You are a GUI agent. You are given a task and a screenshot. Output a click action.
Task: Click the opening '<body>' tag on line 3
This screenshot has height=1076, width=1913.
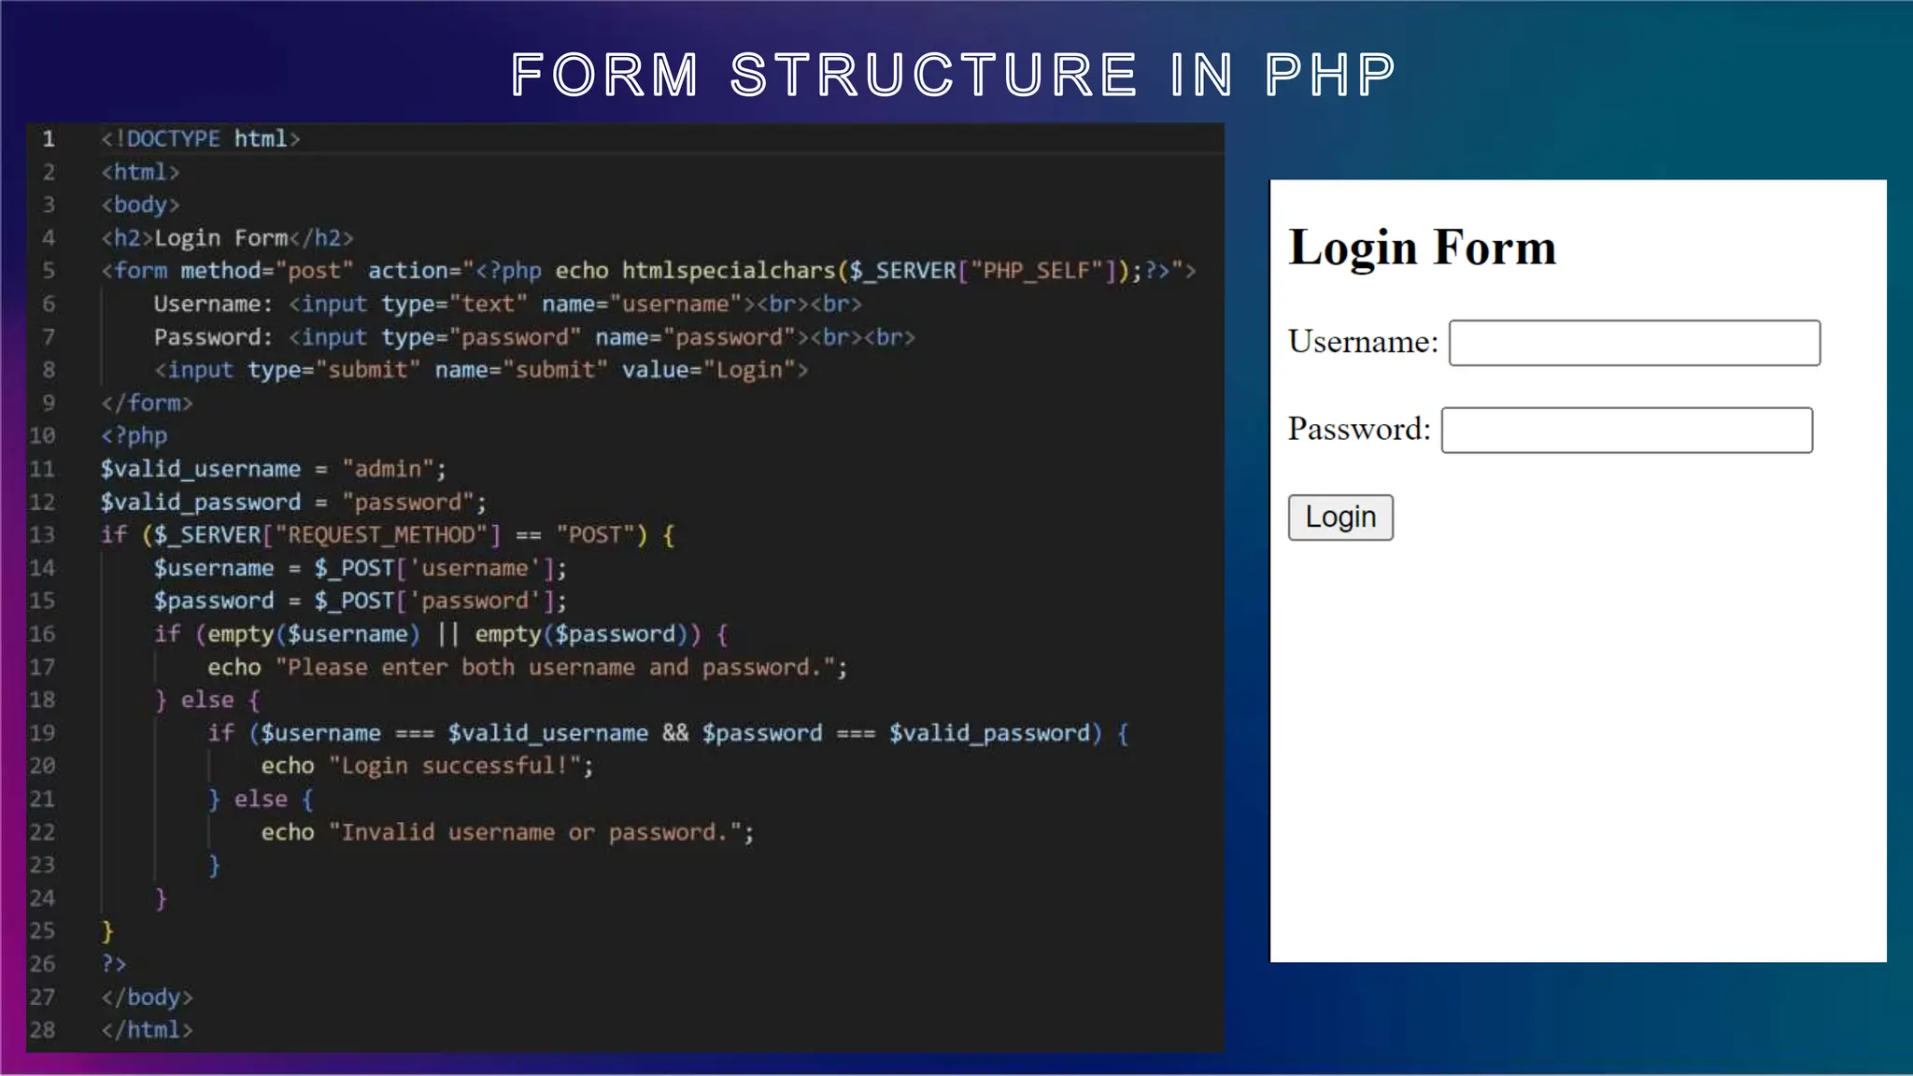tap(140, 205)
